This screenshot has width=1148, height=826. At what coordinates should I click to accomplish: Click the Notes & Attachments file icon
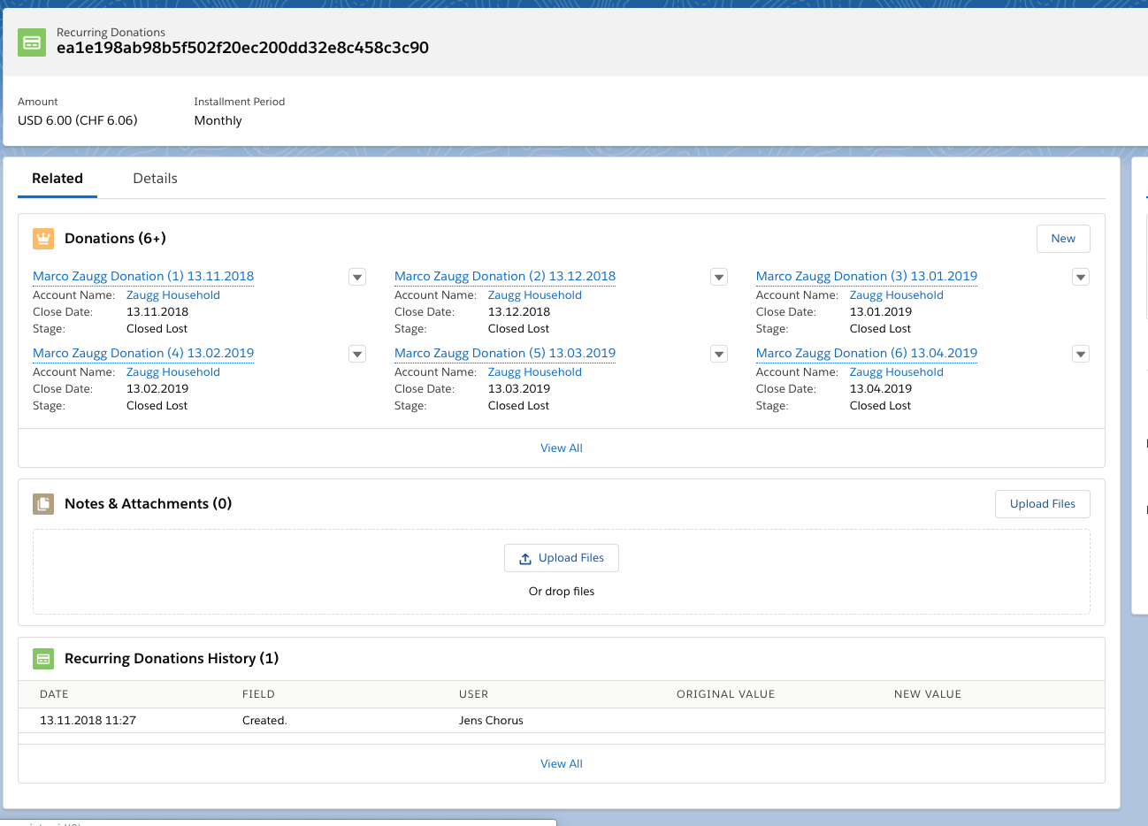coord(43,504)
